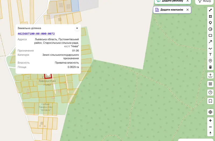Dismiss the Додати компанію chip
This screenshot has width=215, height=141.
point(187,10)
